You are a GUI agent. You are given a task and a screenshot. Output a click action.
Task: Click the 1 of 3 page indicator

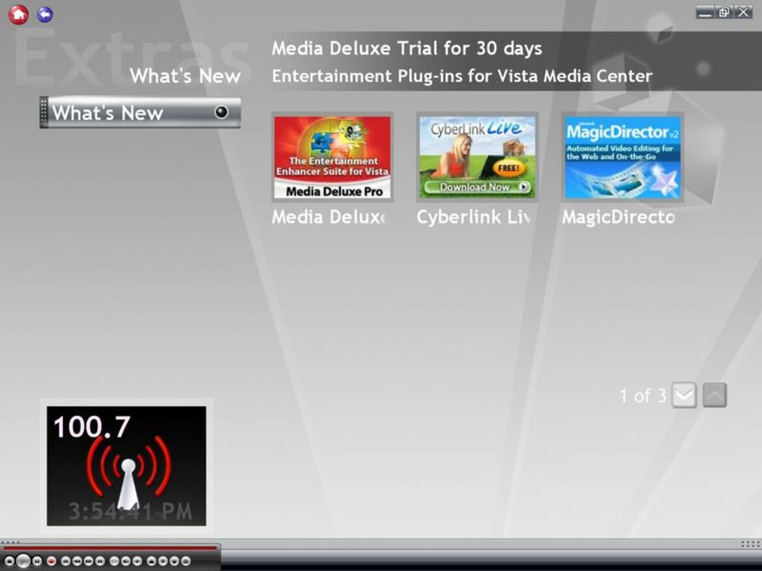[x=643, y=396]
